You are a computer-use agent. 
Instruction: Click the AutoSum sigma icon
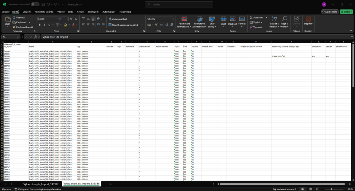pos(251,17)
